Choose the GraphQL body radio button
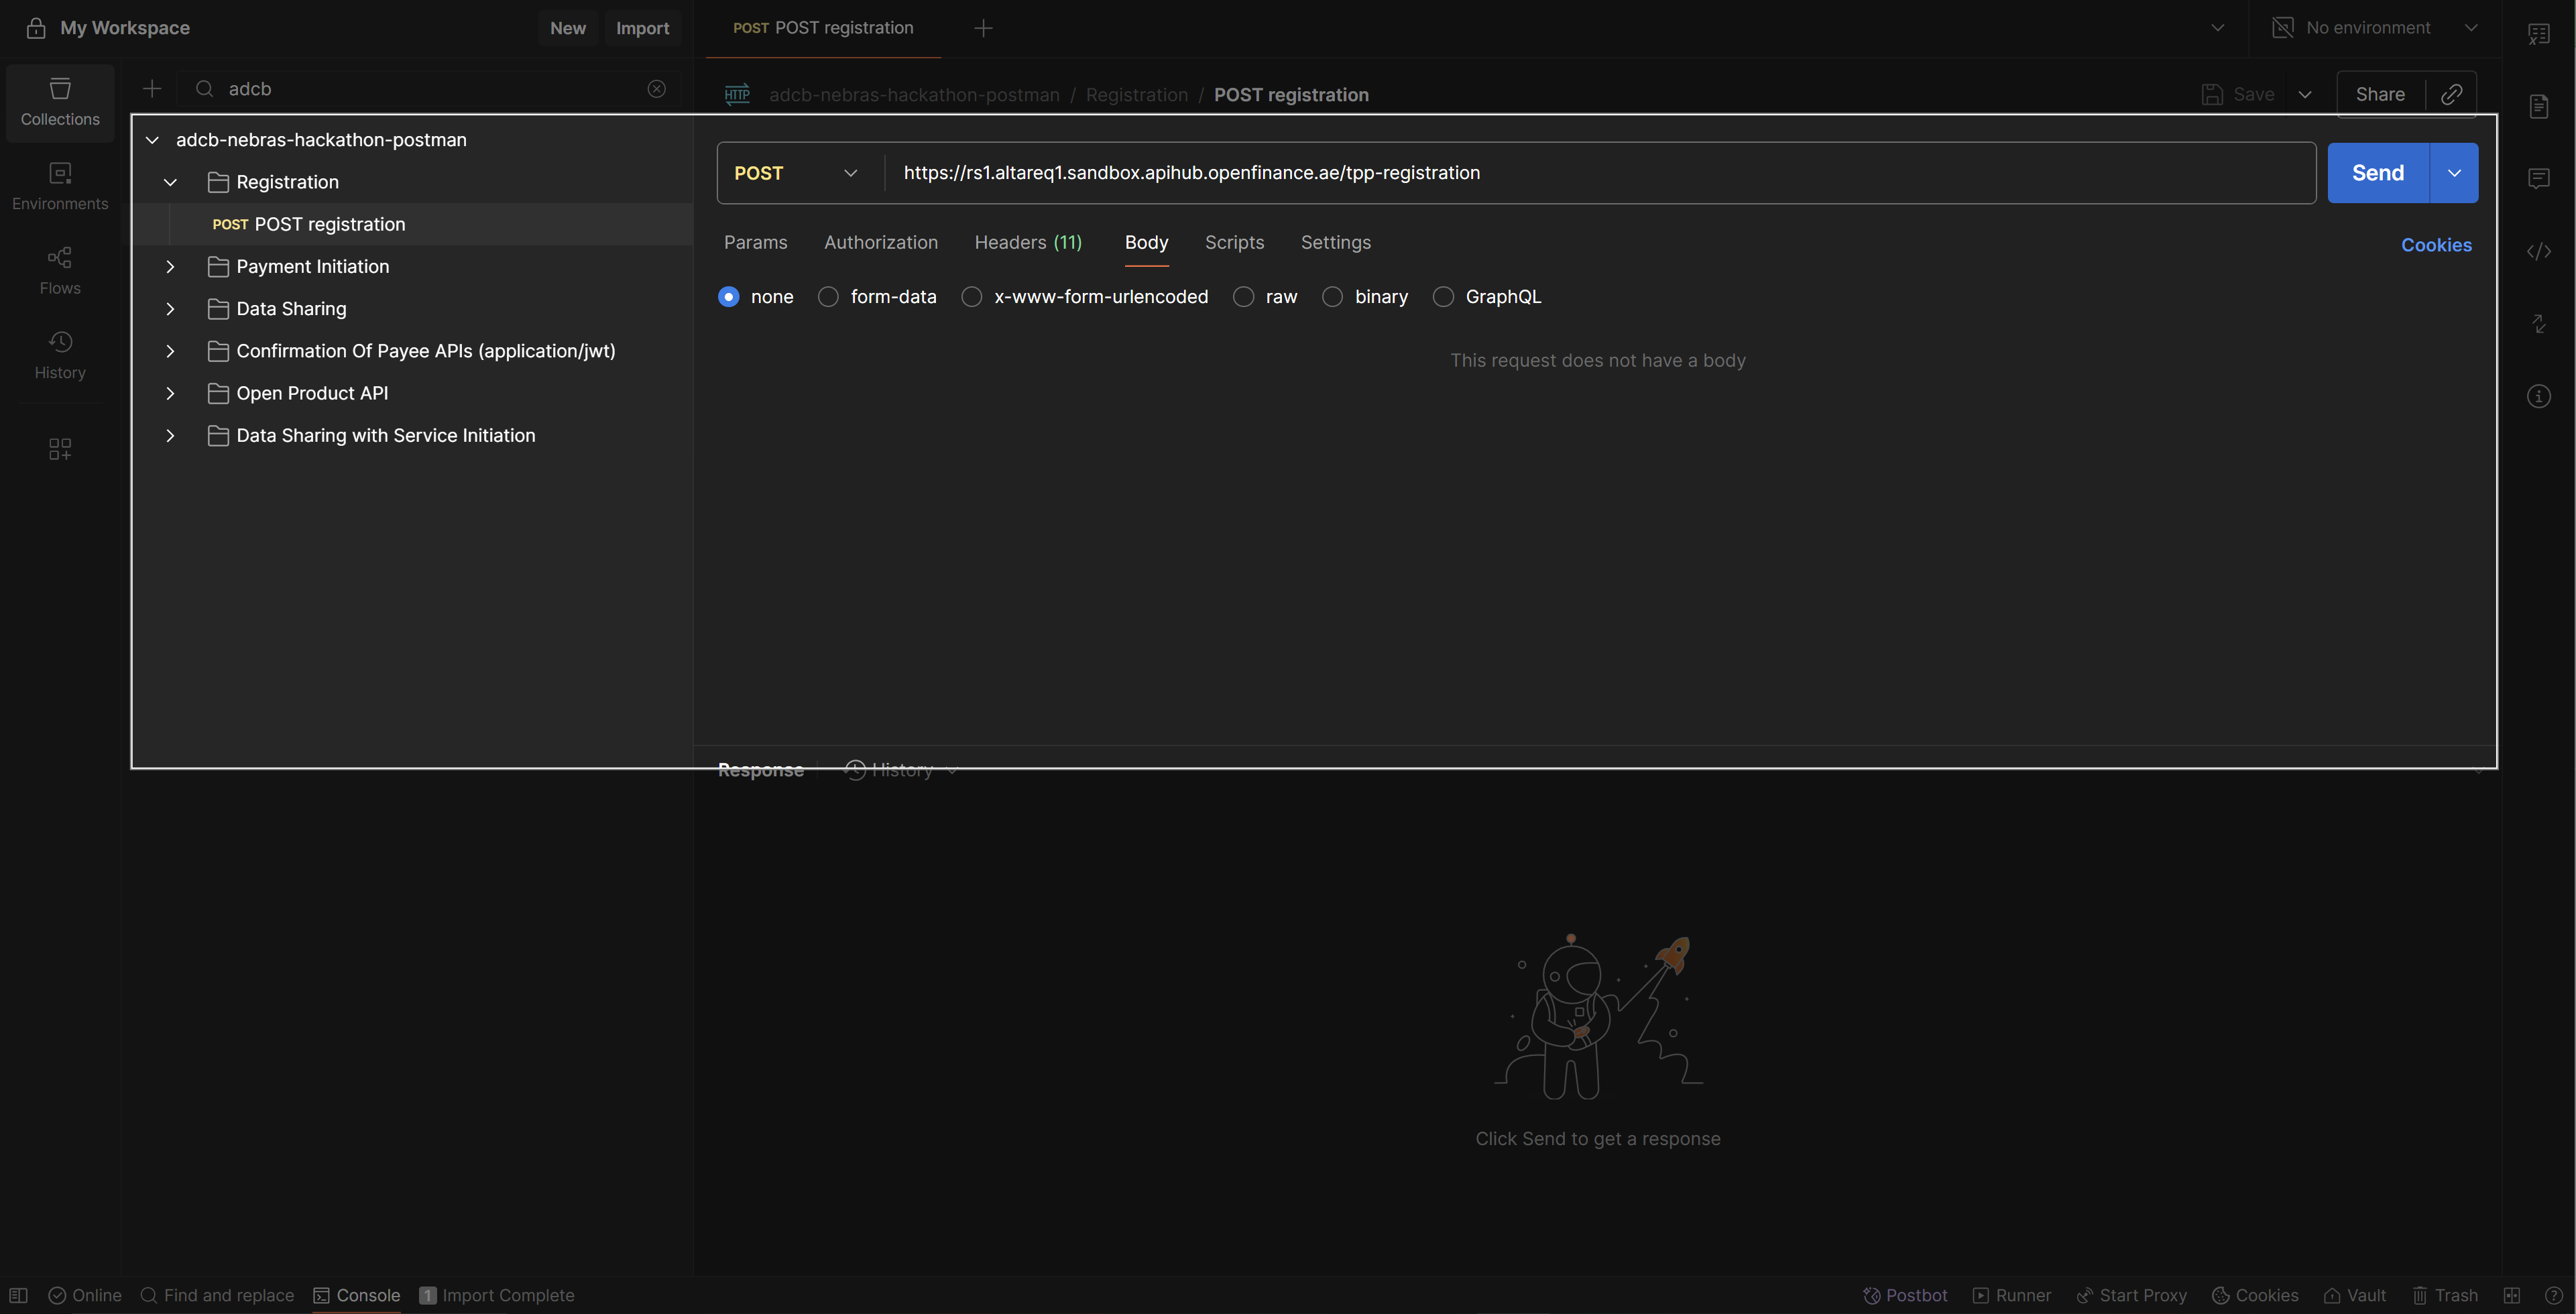 (1442, 297)
